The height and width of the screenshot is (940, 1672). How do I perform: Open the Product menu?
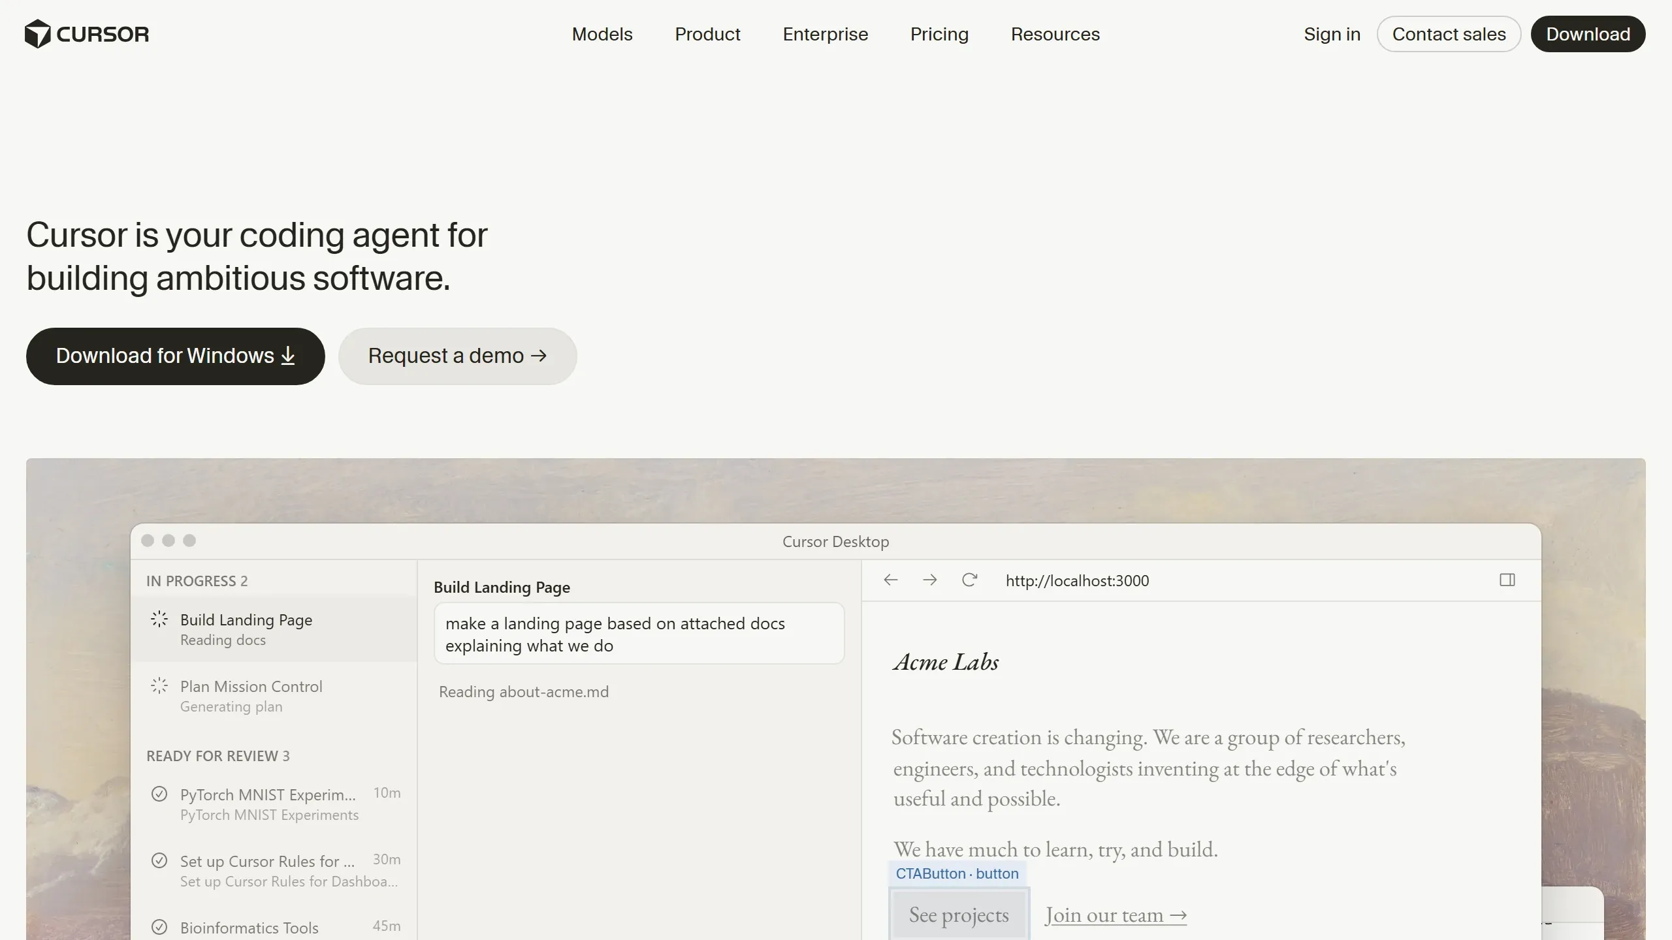coord(707,34)
